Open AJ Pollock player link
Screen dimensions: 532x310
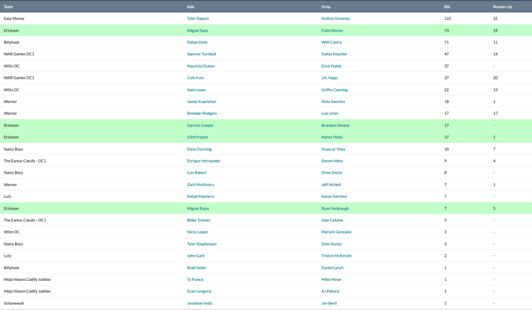(330, 291)
